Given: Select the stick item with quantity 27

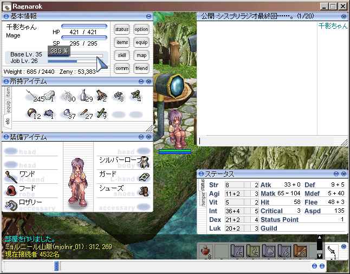Looking at the screenshot, I should pos(86,113).
